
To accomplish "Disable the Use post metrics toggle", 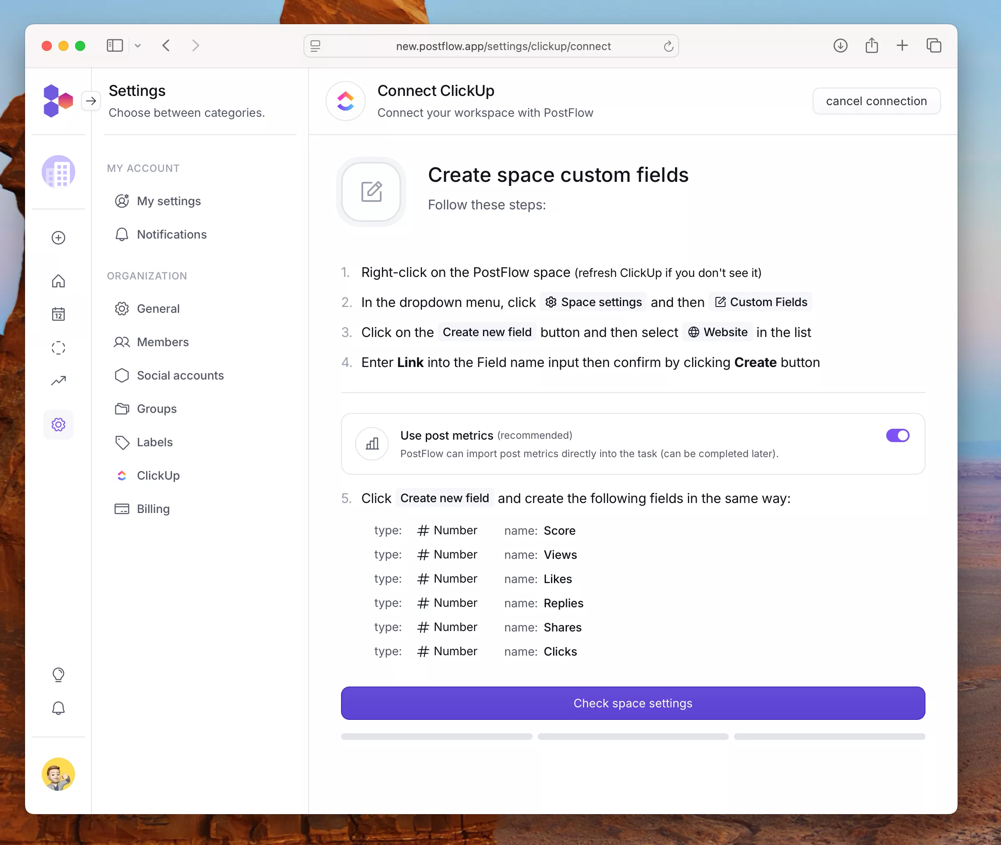I will [x=897, y=435].
